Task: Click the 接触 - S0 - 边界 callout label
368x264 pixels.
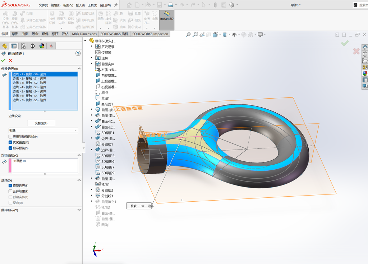Action: tap(139, 206)
